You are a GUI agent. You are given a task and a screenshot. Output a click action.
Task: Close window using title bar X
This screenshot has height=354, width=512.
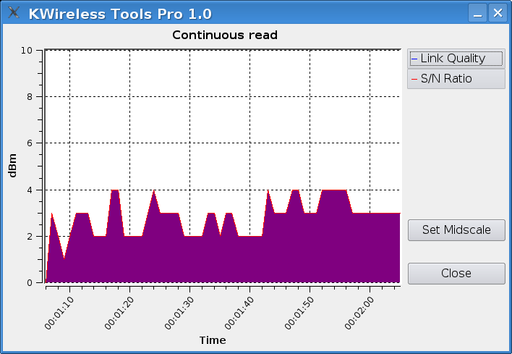pos(498,13)
